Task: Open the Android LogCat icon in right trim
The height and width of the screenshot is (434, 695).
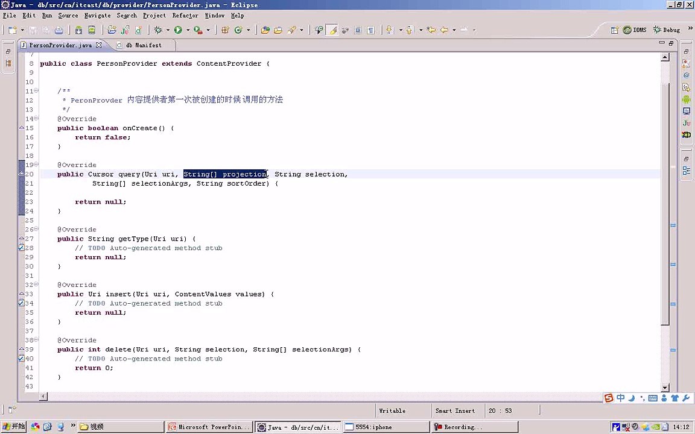Action: 686,99
